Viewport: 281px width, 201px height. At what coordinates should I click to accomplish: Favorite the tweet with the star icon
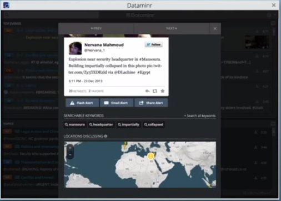point(163,91)
